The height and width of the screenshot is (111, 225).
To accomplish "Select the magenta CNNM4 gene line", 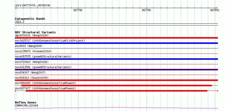I will 116,108.
